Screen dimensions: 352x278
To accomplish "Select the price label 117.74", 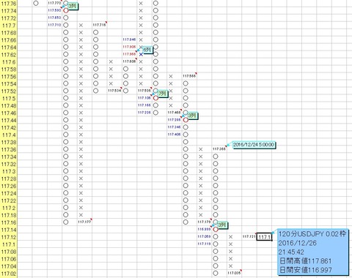I will click(x=9, y=11).
